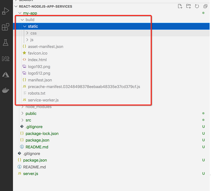Click the JS icon beside precache-manifest file
211x191 pixels.
(24, 86)
